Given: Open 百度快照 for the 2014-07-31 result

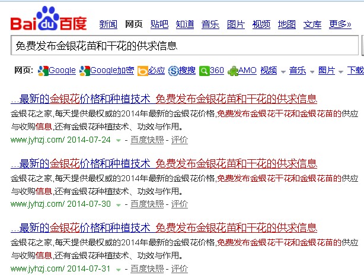Looking at the screenshot, I should [147, 268].
